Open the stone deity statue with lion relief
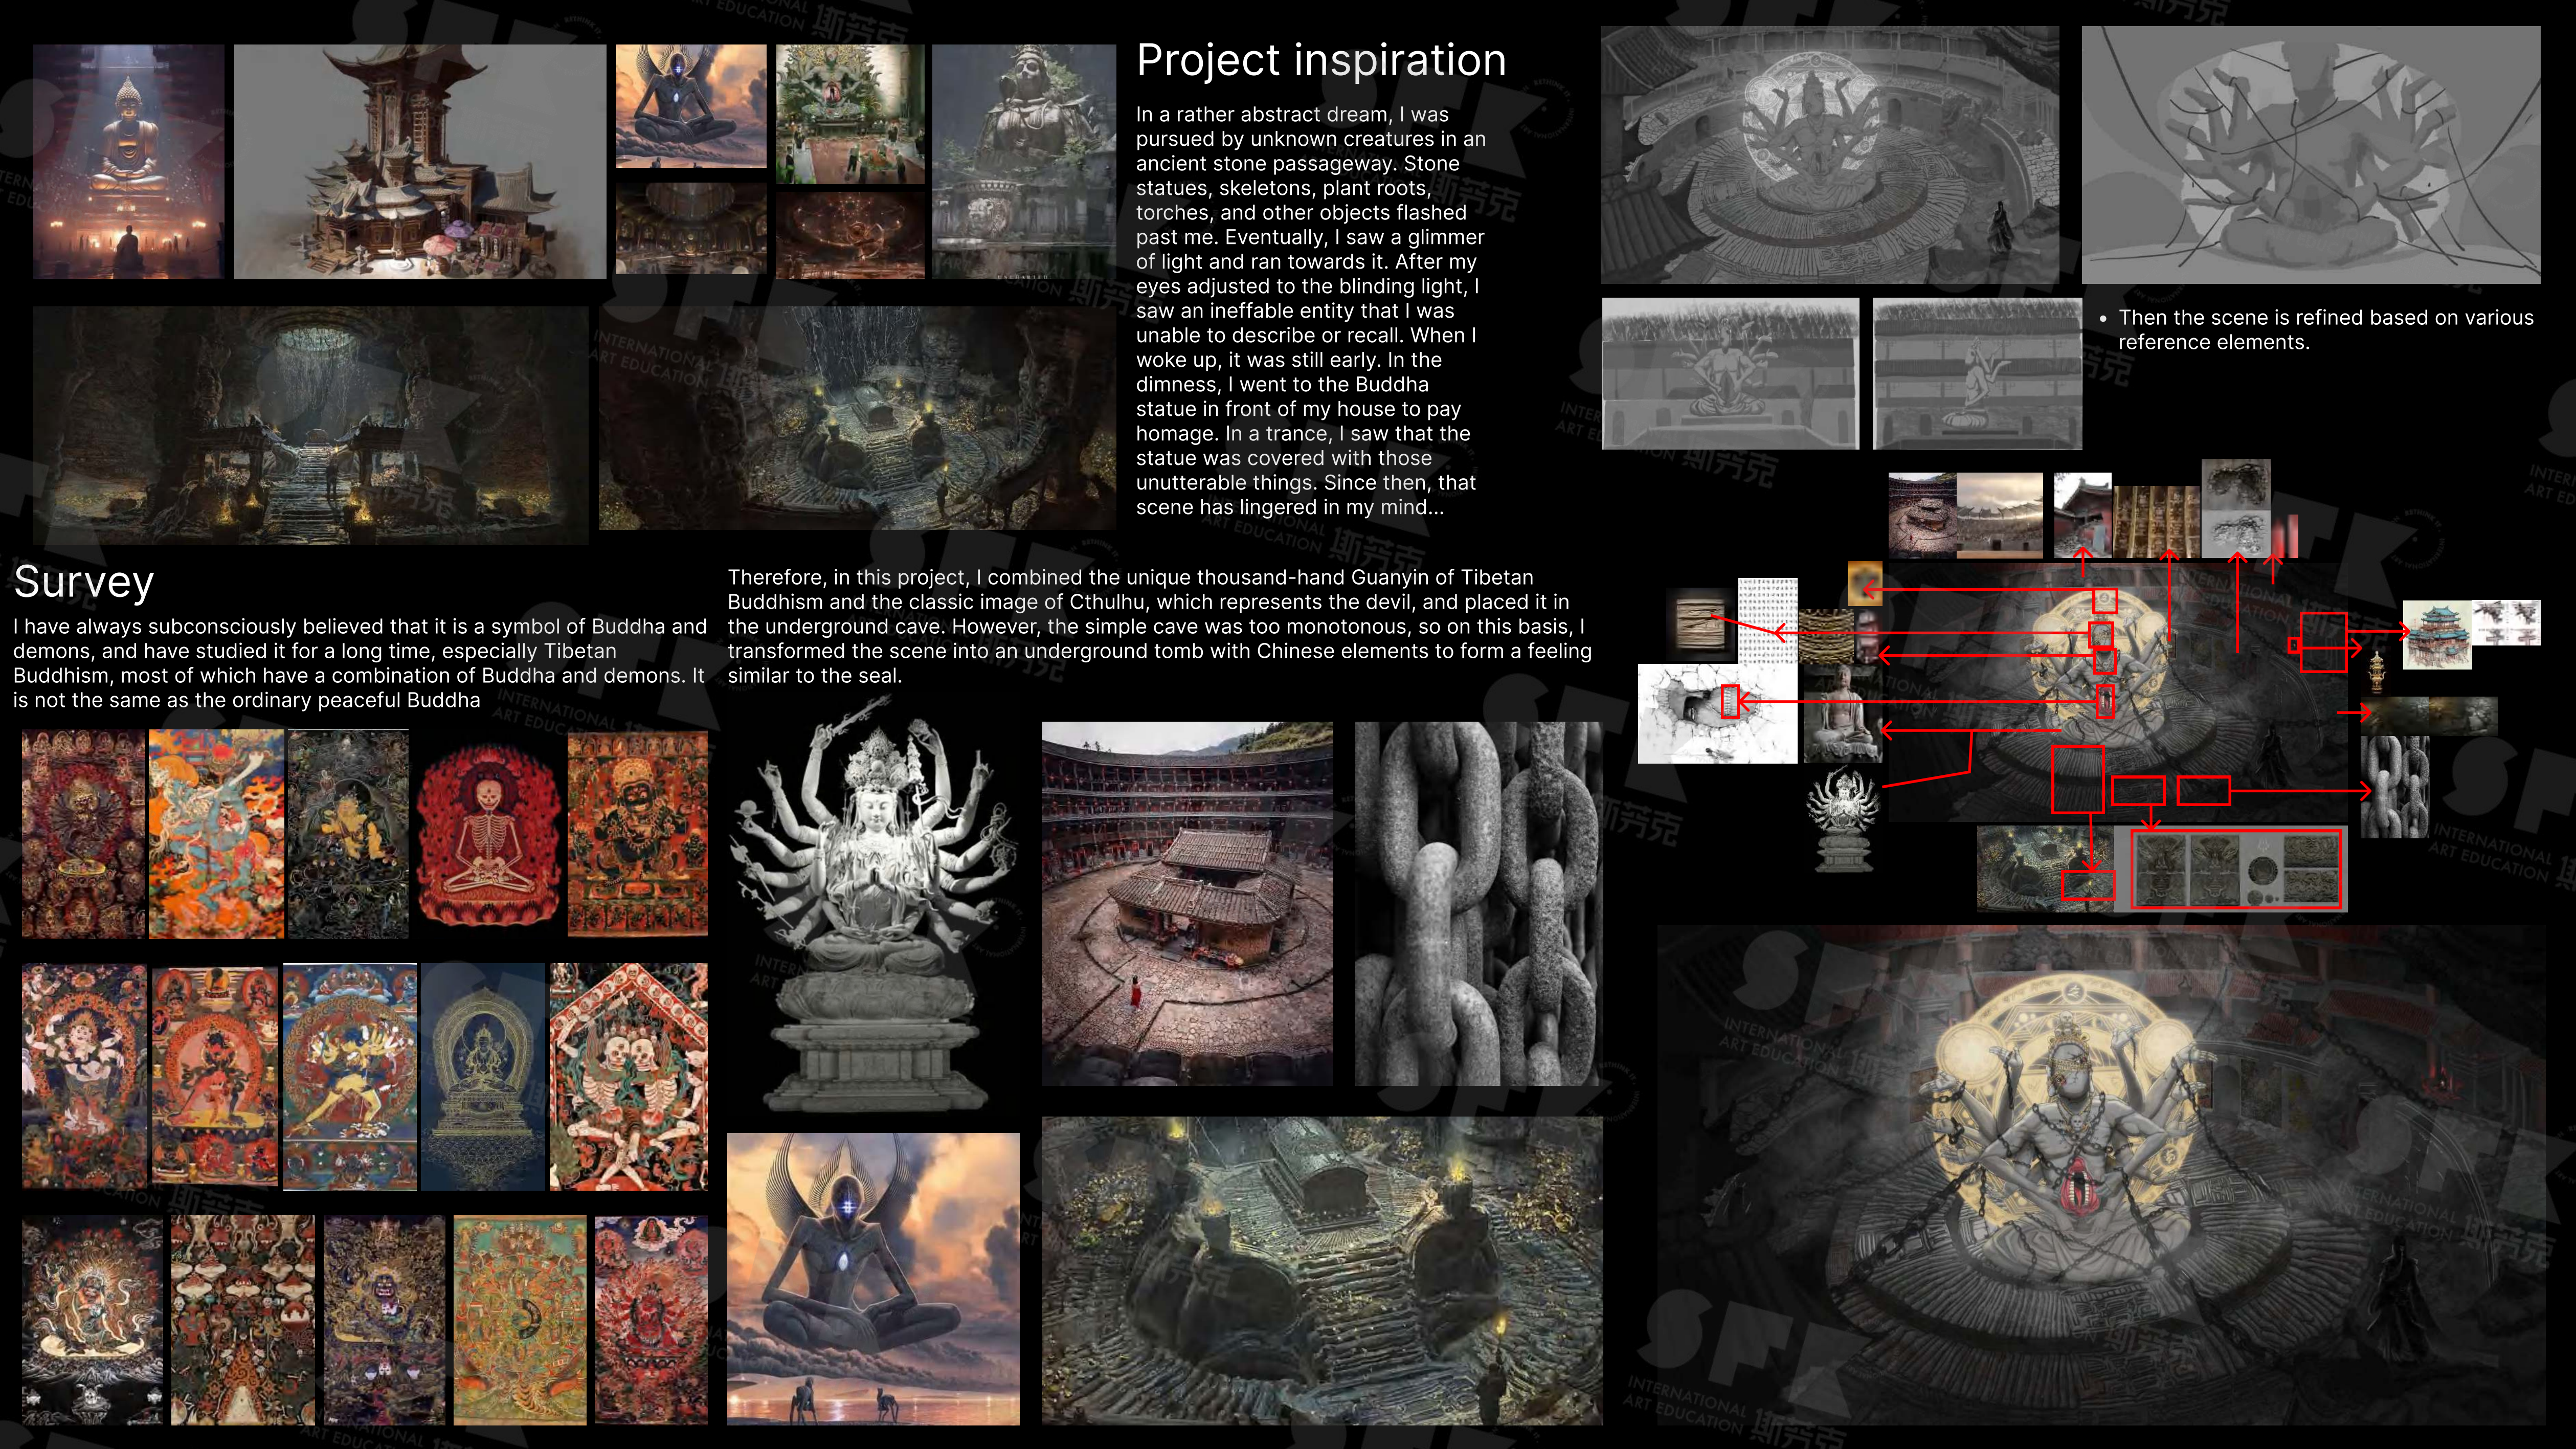The height and width of the screenshot is (1449, 2576). click(x=1024, y=161)
